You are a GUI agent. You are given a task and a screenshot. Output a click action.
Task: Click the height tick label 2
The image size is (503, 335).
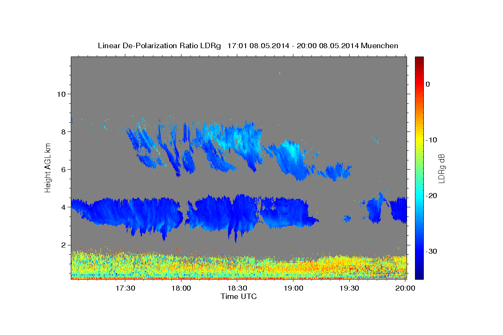(x=63, y=245)
